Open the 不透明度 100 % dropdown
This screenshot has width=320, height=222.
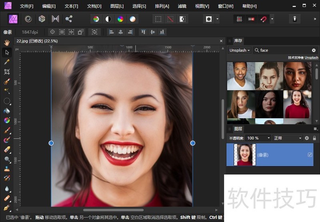tap(258, 138)
